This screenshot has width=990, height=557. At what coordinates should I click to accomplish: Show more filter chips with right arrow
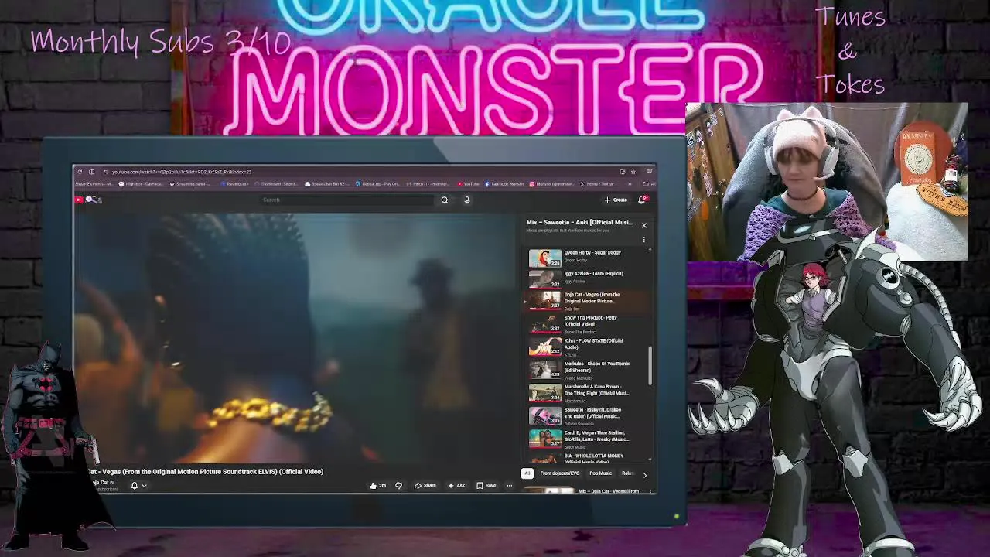point(645,474)
